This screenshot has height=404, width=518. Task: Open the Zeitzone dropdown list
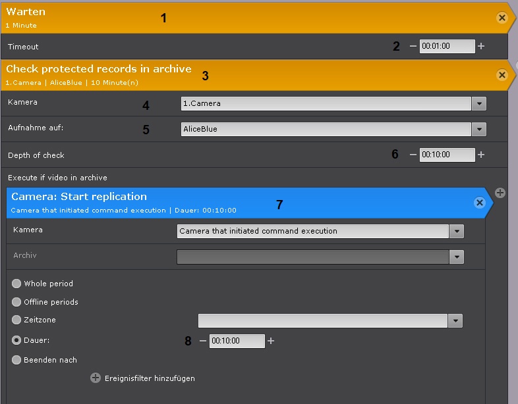coord(455,320)
